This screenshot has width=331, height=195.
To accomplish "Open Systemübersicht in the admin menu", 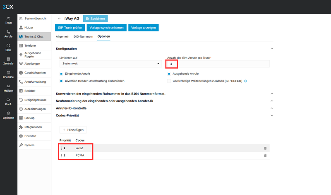I will click(34, 19).
